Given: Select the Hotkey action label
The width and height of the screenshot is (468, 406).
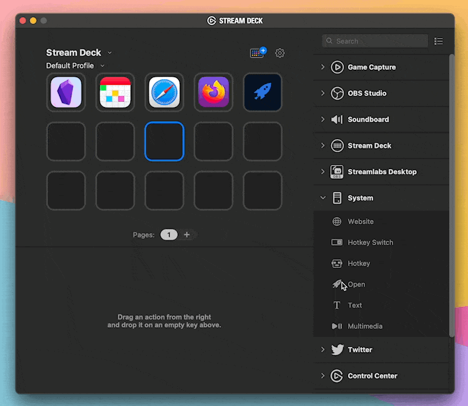Looking at the screenshot, I should point(359,263).
